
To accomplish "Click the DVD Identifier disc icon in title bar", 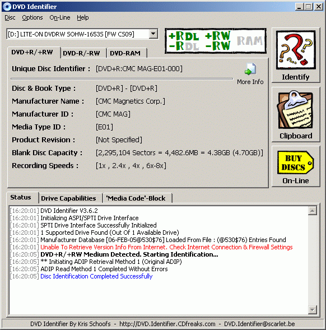I will [7, 7].
